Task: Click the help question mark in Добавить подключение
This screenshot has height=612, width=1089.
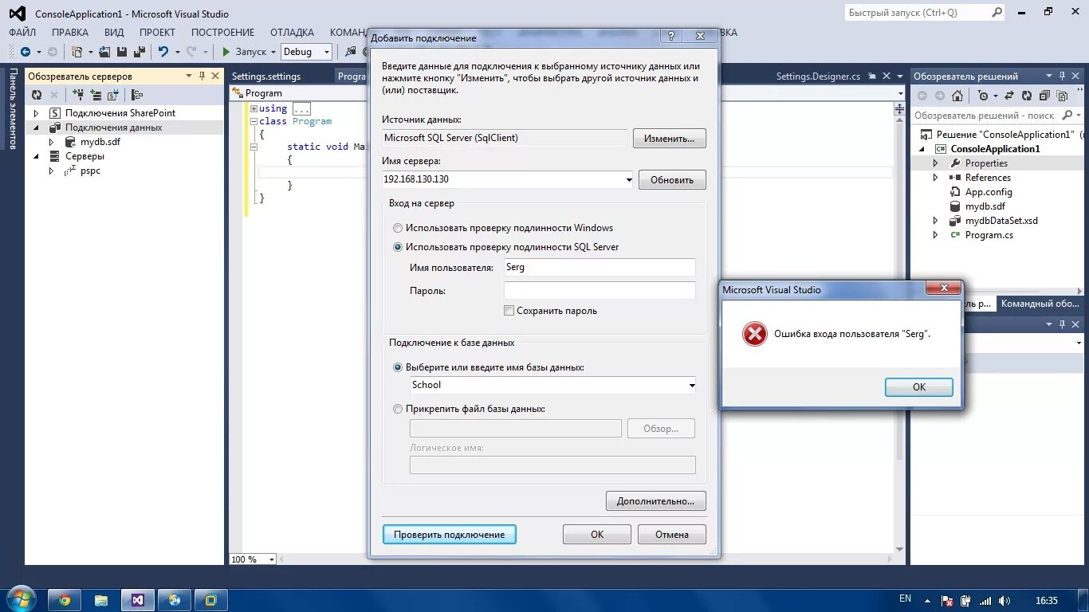Action: click(671, 37)
